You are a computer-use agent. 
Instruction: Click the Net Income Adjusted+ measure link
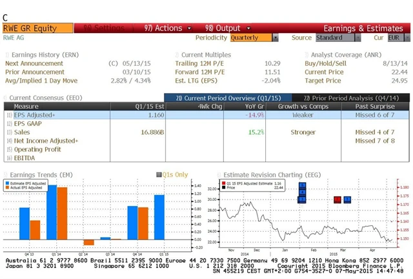pos(45,140)
